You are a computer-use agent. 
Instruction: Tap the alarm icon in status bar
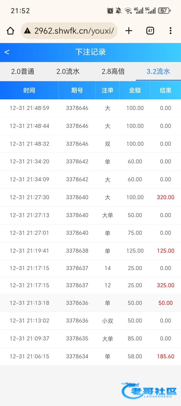110,11
